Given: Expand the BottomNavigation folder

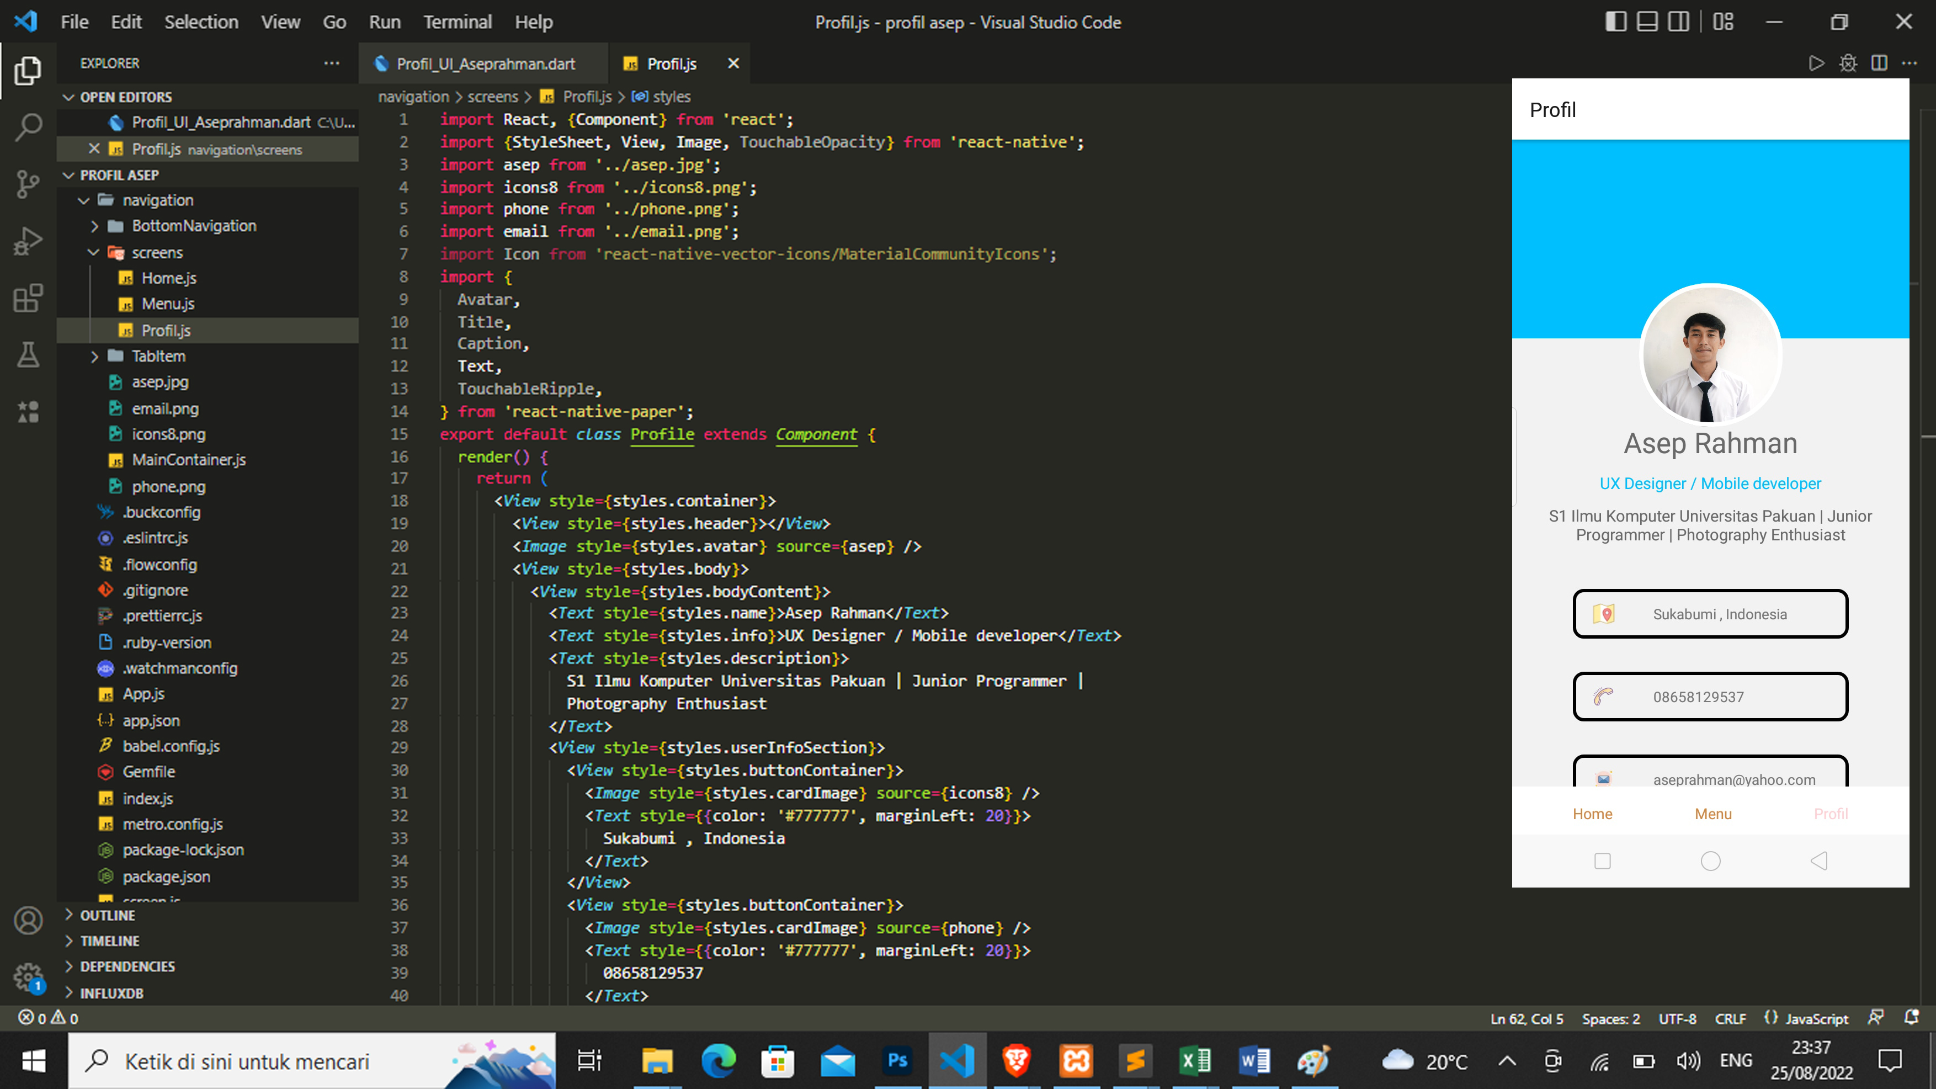Looking at the screenshot, I should point(95,225).
